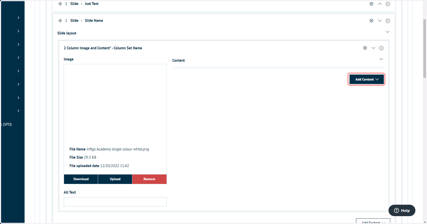
Task: Expand the first sidebar menu chevron
Action: 18,18
